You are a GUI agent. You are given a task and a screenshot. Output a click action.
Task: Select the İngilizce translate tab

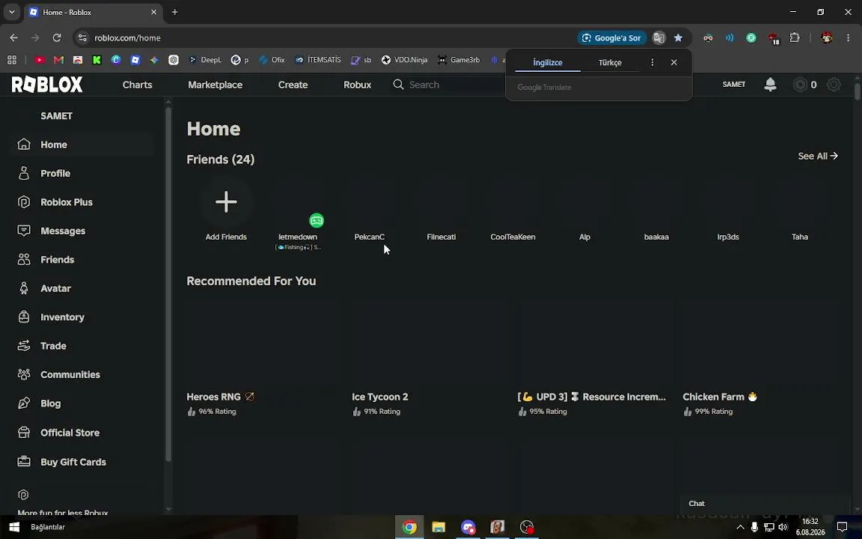click(x=548, y=62)
